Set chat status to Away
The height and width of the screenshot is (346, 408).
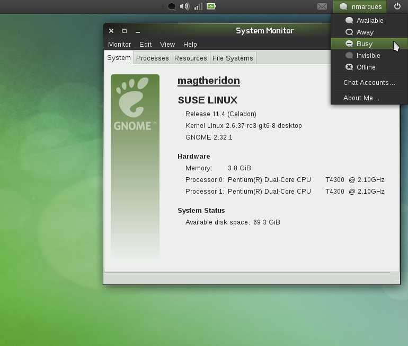(369, 32)
